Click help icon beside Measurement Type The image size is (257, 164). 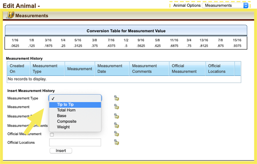[117, 98]
